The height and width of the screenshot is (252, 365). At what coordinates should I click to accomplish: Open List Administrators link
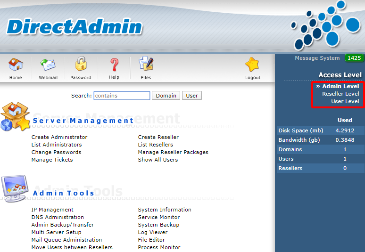pos(57,145)
